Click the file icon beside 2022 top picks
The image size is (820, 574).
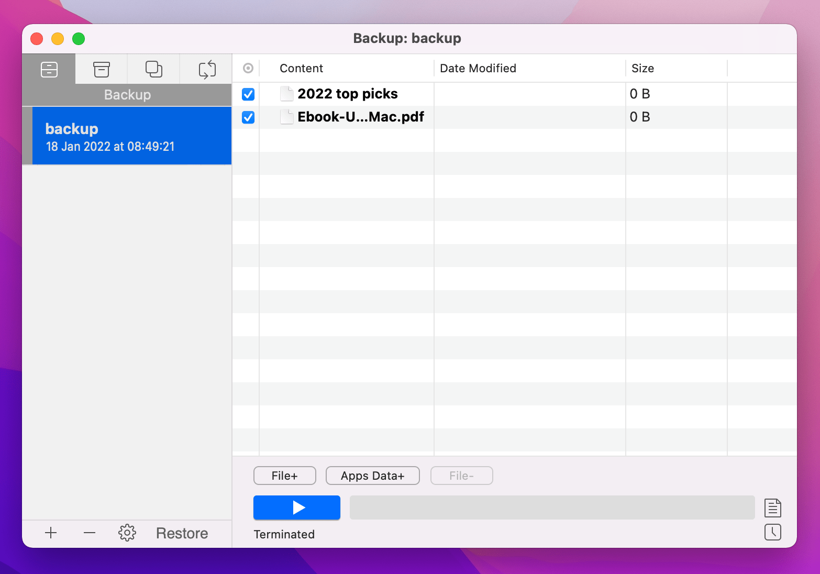pos(286,94)
